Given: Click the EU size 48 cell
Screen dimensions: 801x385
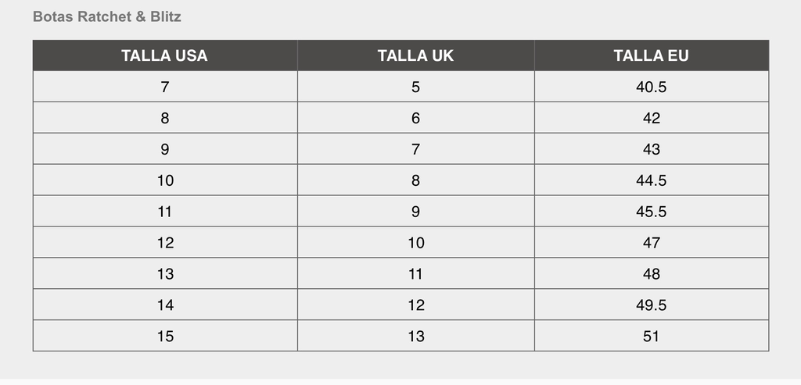Looking at the screenshot, I should coord(652,273).
